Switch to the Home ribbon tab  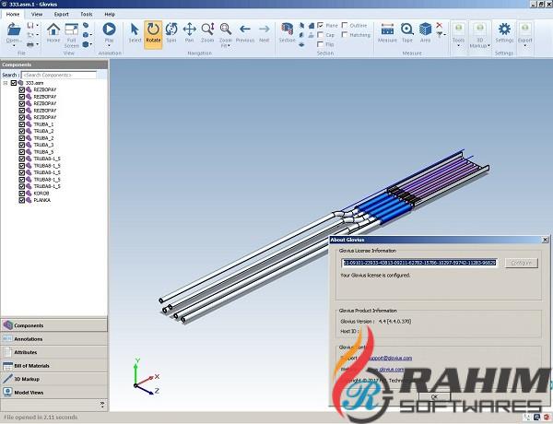(13, 14)
